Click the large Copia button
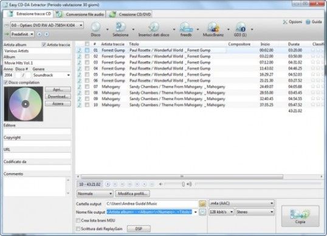The image size is (327, 236). point(300,216)
